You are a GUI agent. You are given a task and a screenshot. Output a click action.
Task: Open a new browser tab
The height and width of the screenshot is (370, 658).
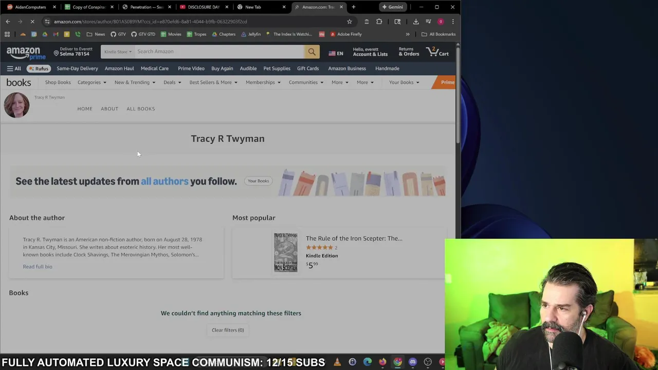tap(353, 7)
